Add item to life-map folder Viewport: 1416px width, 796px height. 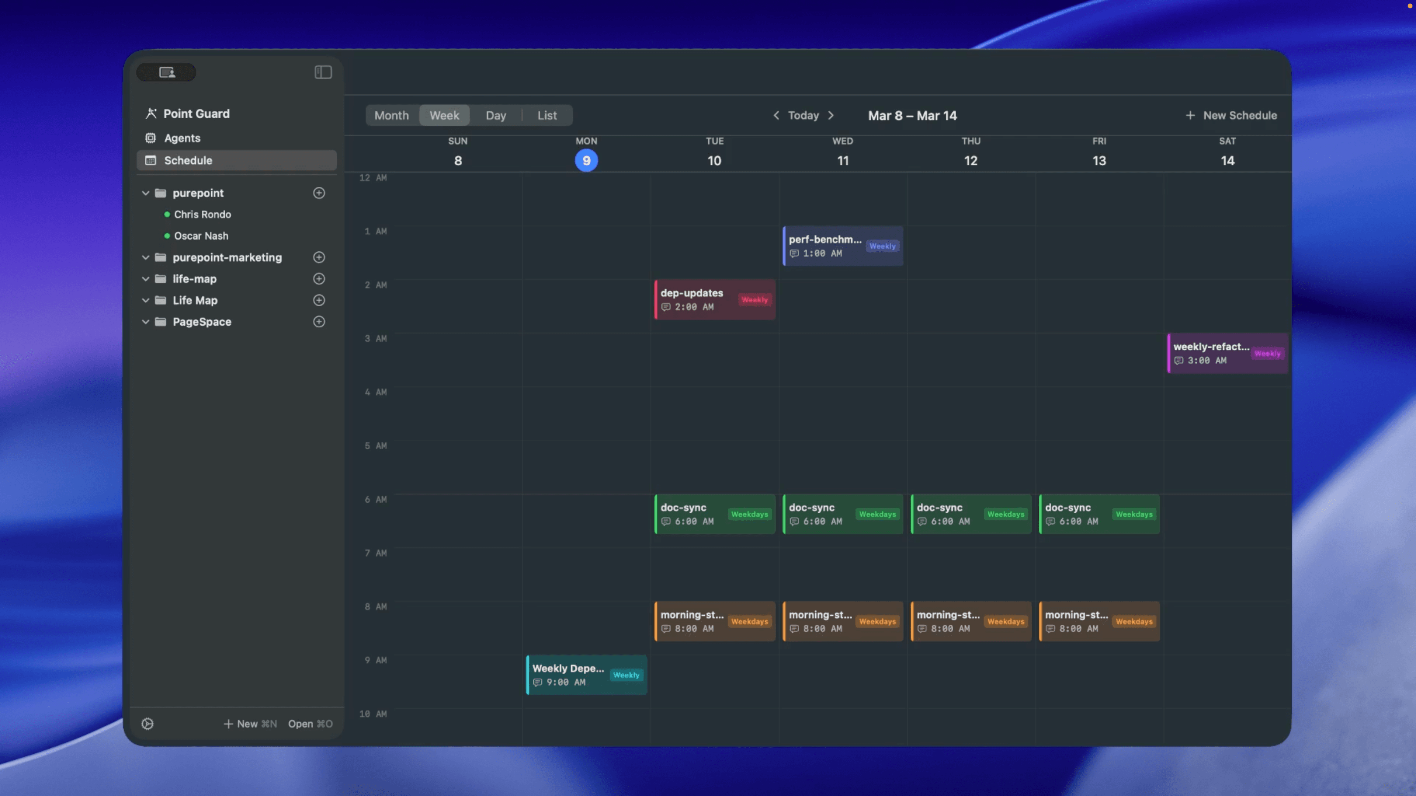coord(319,279)
